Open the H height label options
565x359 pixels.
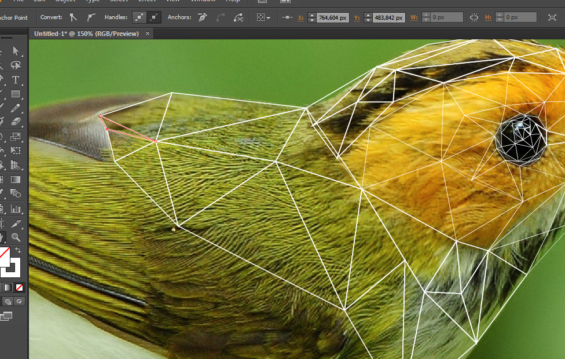(x=488, y=17)
